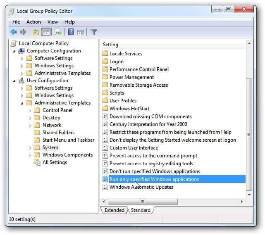This screenshot has height=235, width=265.
Task: Click the Export List toolbar icon
Action: coord(58,32)
